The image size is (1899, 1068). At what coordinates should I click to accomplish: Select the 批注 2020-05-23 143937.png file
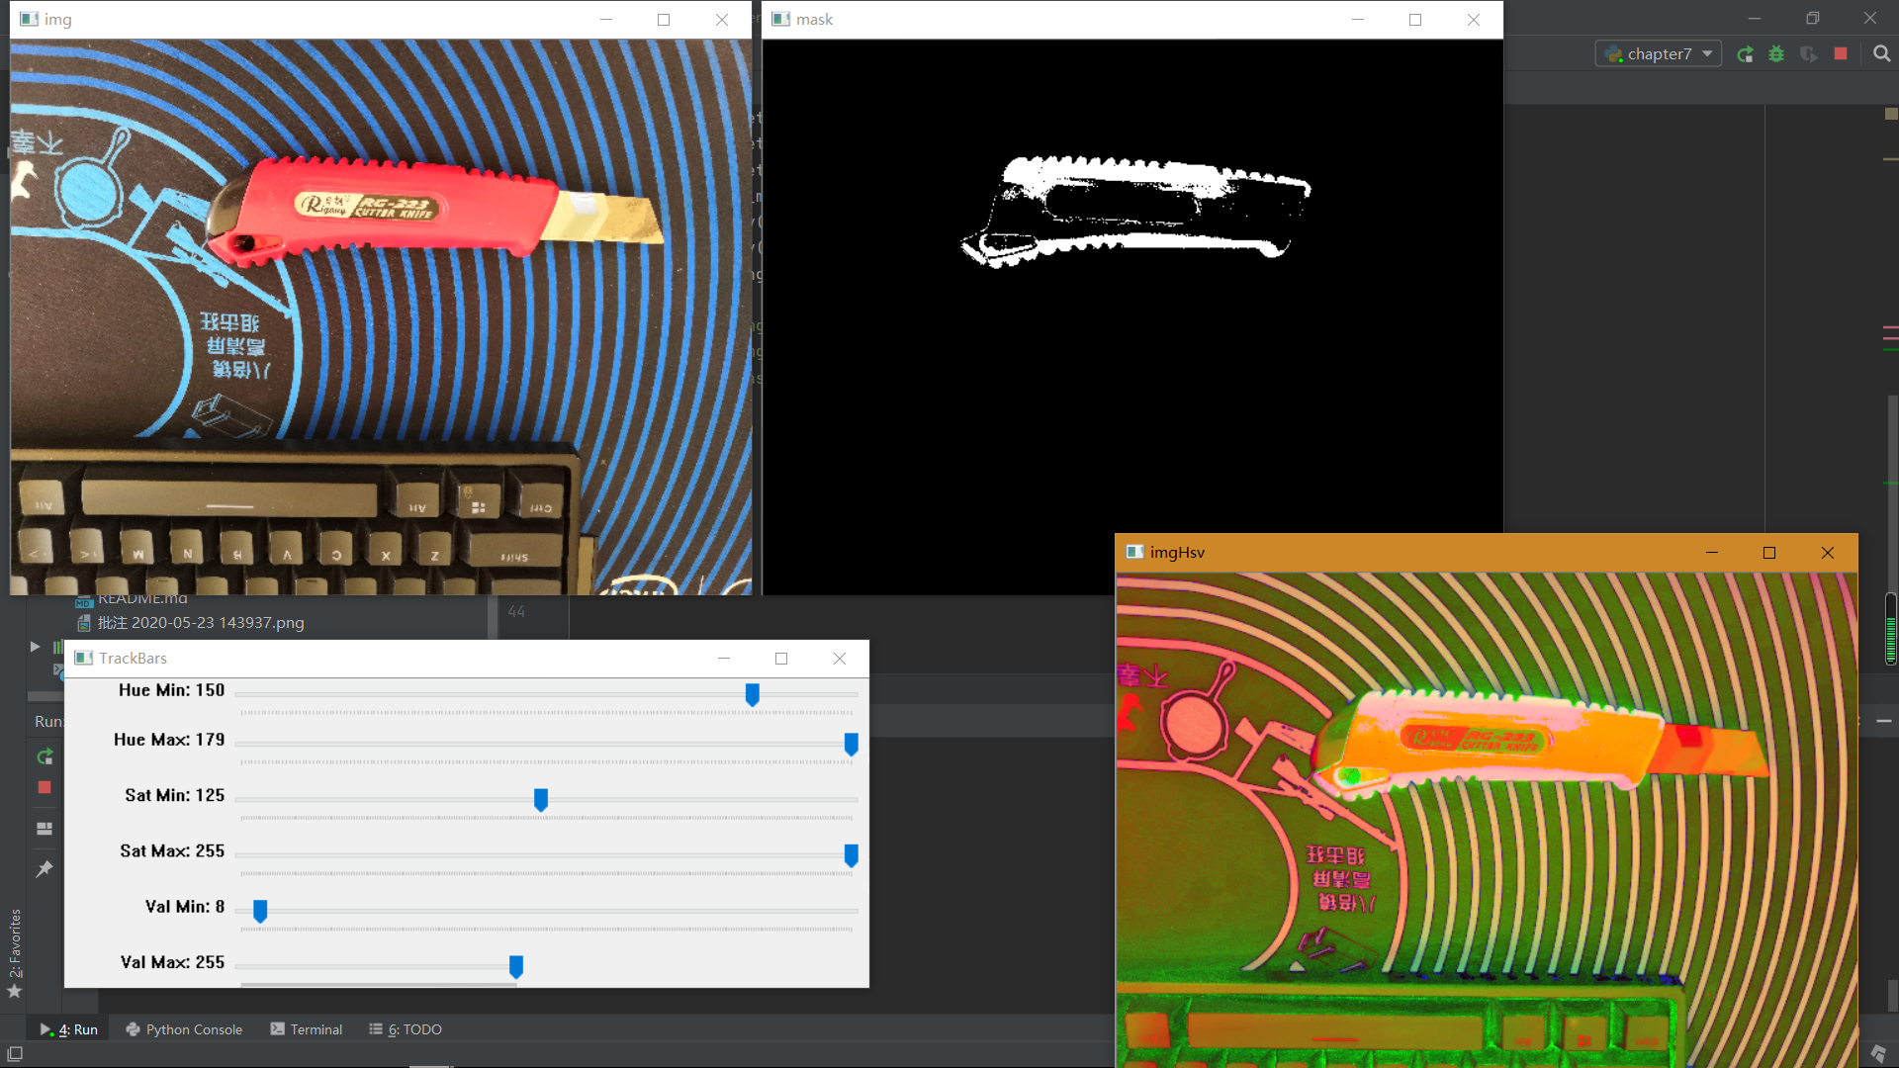200,622
